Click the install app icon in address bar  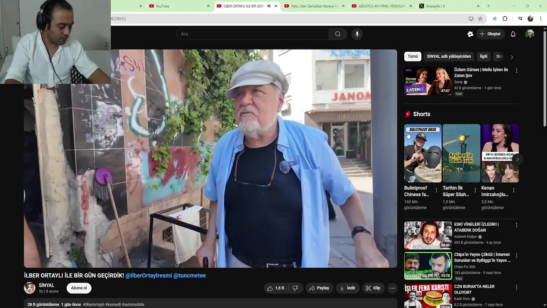pos(471,18)
